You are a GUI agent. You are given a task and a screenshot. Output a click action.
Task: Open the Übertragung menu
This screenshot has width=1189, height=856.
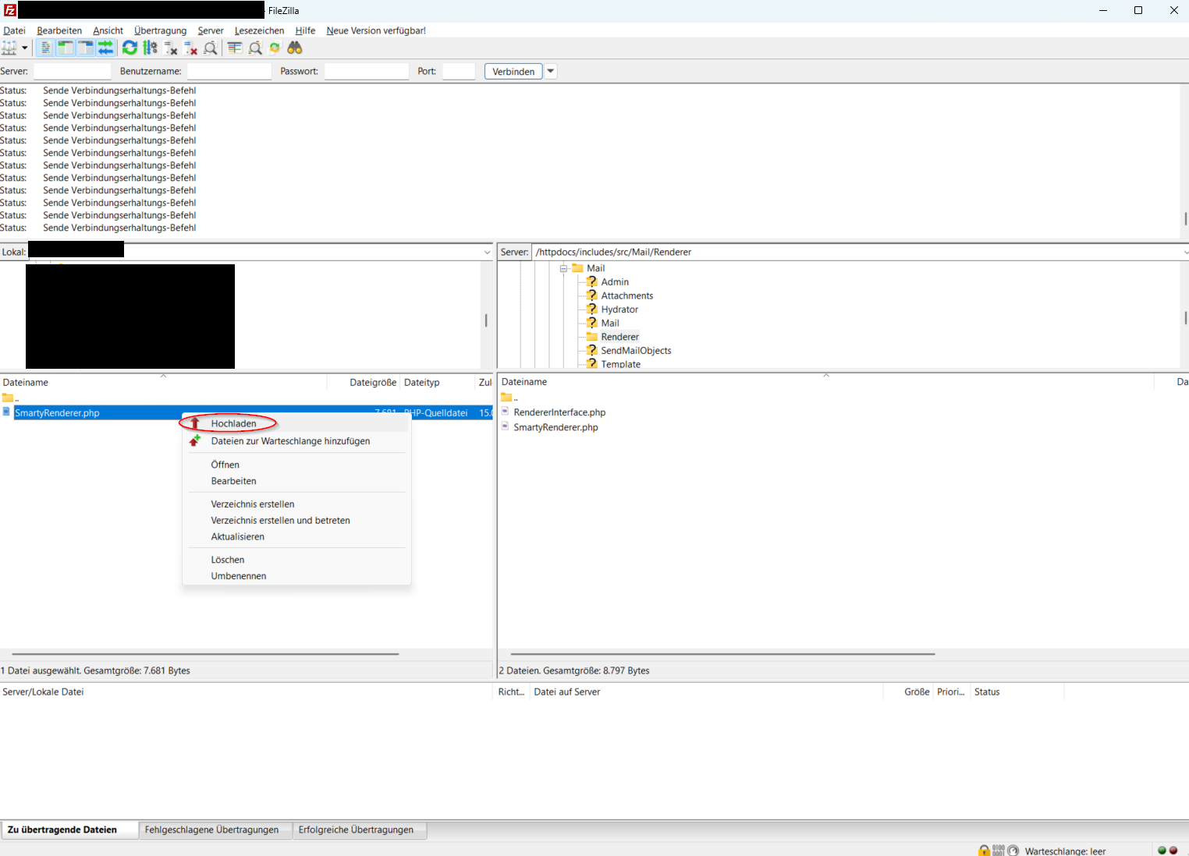[x=160, y=30]
